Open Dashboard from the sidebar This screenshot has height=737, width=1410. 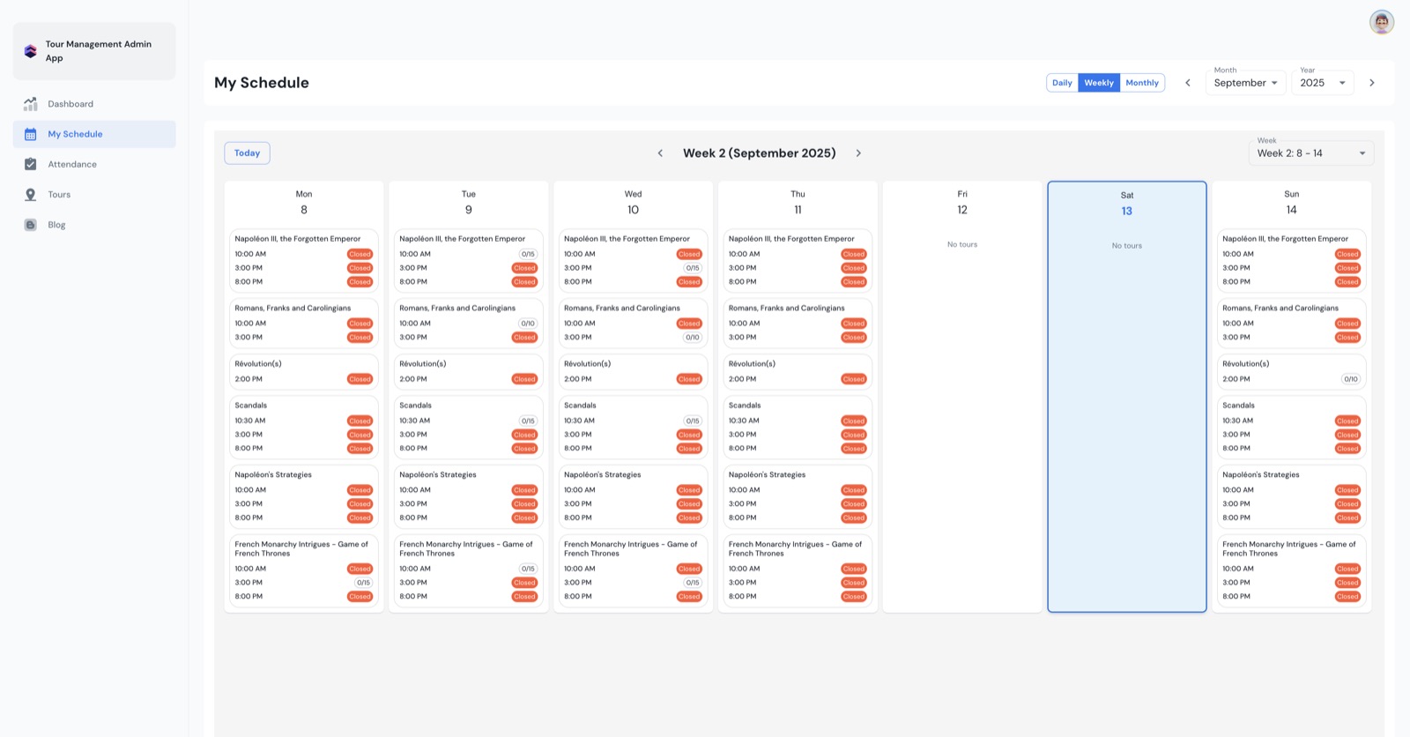(94, 104)
